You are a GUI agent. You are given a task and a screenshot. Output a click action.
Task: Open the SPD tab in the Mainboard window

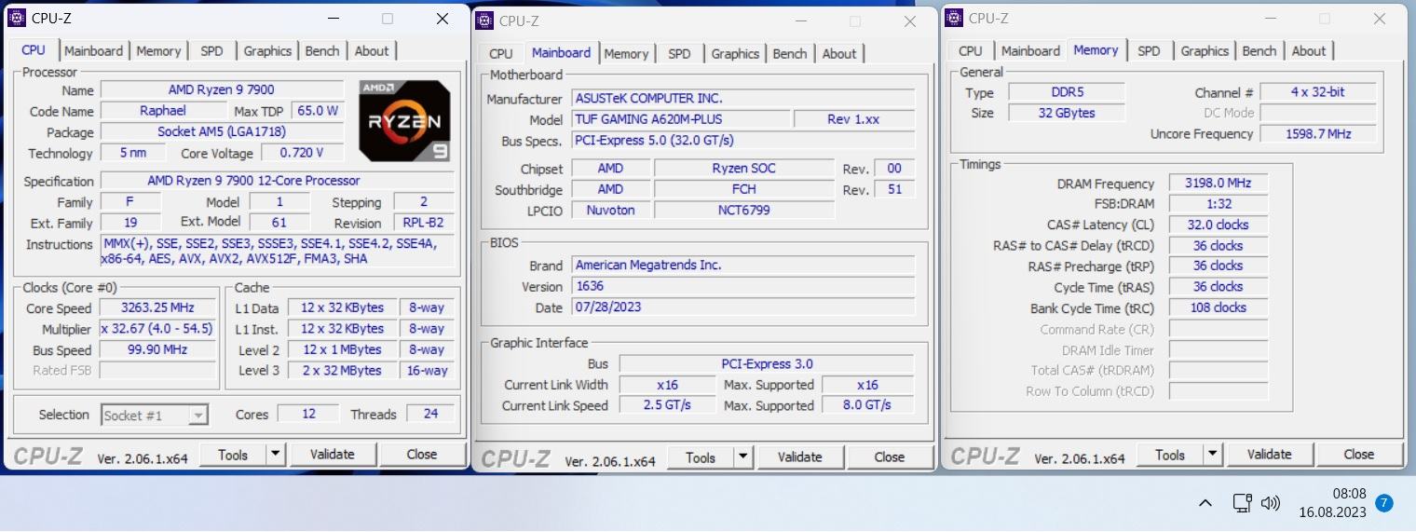point(679,54)
